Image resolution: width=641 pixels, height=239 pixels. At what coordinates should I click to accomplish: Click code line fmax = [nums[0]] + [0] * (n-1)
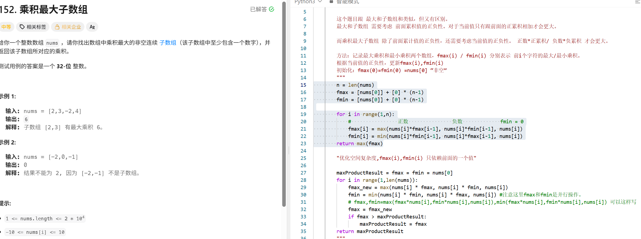click(380, 92)
